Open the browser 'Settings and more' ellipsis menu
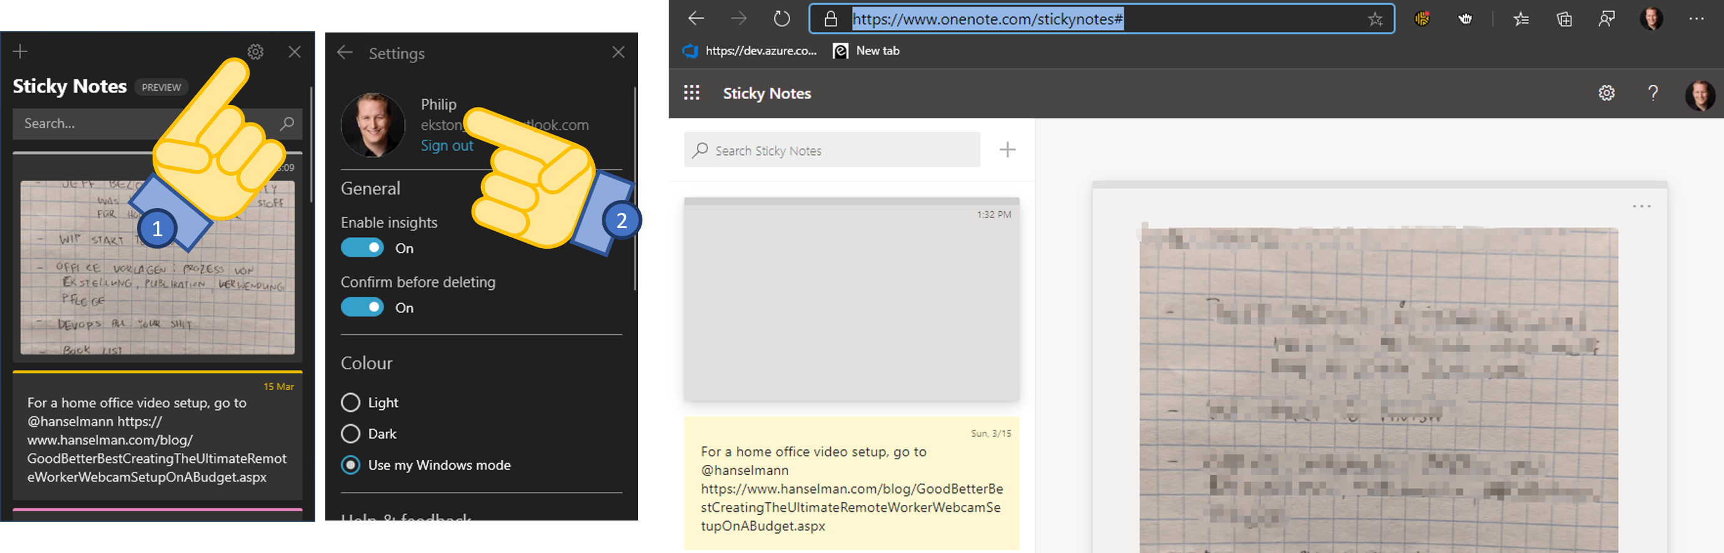This screenshot has width=1724, height=553. click(1696, 19)
